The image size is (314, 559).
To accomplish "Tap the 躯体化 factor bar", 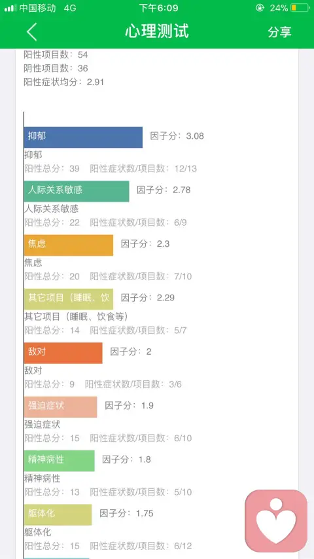I will coord(58,514).
